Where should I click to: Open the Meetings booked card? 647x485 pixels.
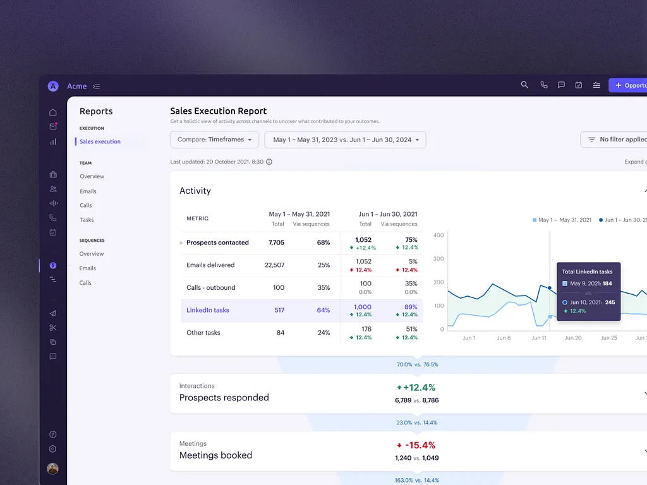(x=409, y=451)
